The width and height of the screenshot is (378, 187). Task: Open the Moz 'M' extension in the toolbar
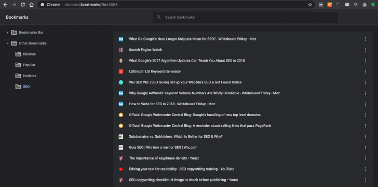click(x=321, y=5)
